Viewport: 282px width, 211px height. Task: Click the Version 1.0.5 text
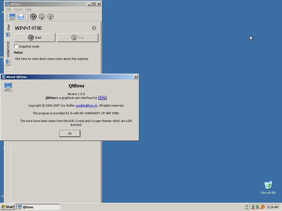pos(76,94)
